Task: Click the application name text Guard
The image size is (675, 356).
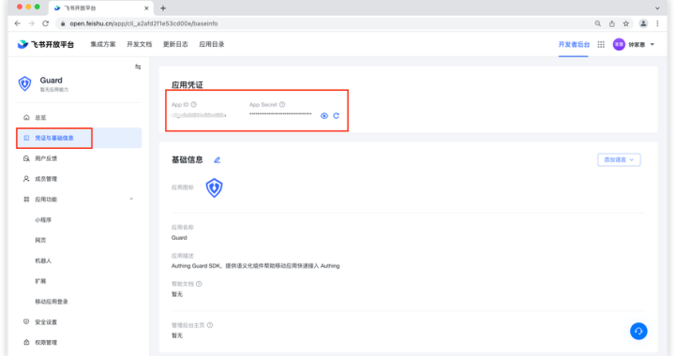Action: tap(179, 238)
